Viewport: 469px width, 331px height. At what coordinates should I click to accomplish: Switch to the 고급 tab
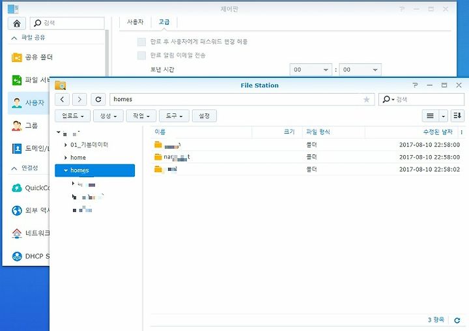click(164, 22)
